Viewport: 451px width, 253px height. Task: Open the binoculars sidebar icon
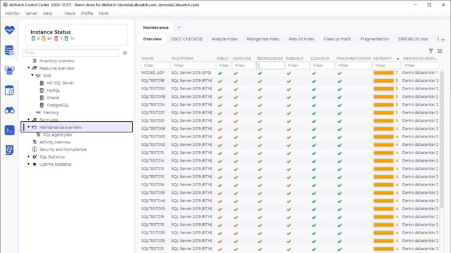[x=9, y=110]
